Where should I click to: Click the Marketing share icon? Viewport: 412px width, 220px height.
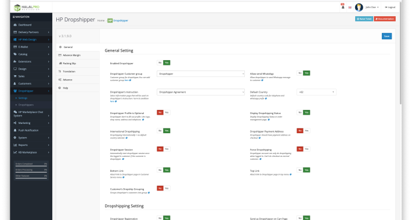coord(15,123)
